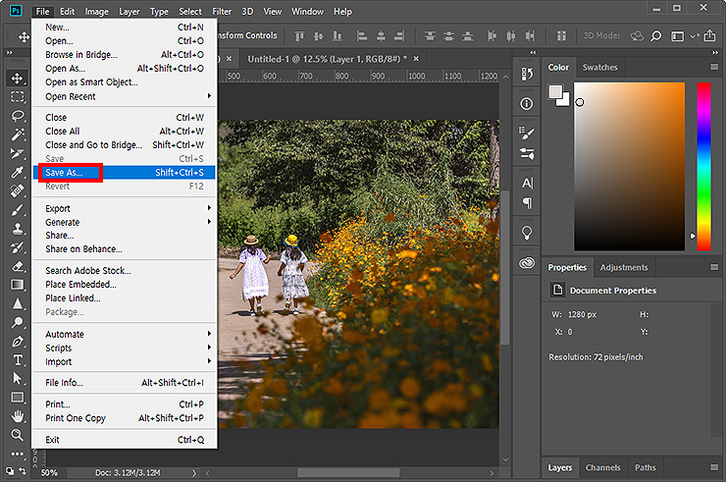Image resolution: width=726 pixels, height=482 pixels.
Task: Select the Eraser tool
Action: (17, 266)
